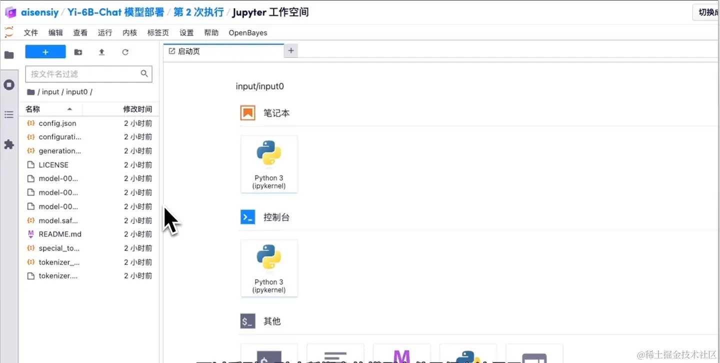Open the 文件 menu
This screenshot has height=363, width=720.
[31, 32]
